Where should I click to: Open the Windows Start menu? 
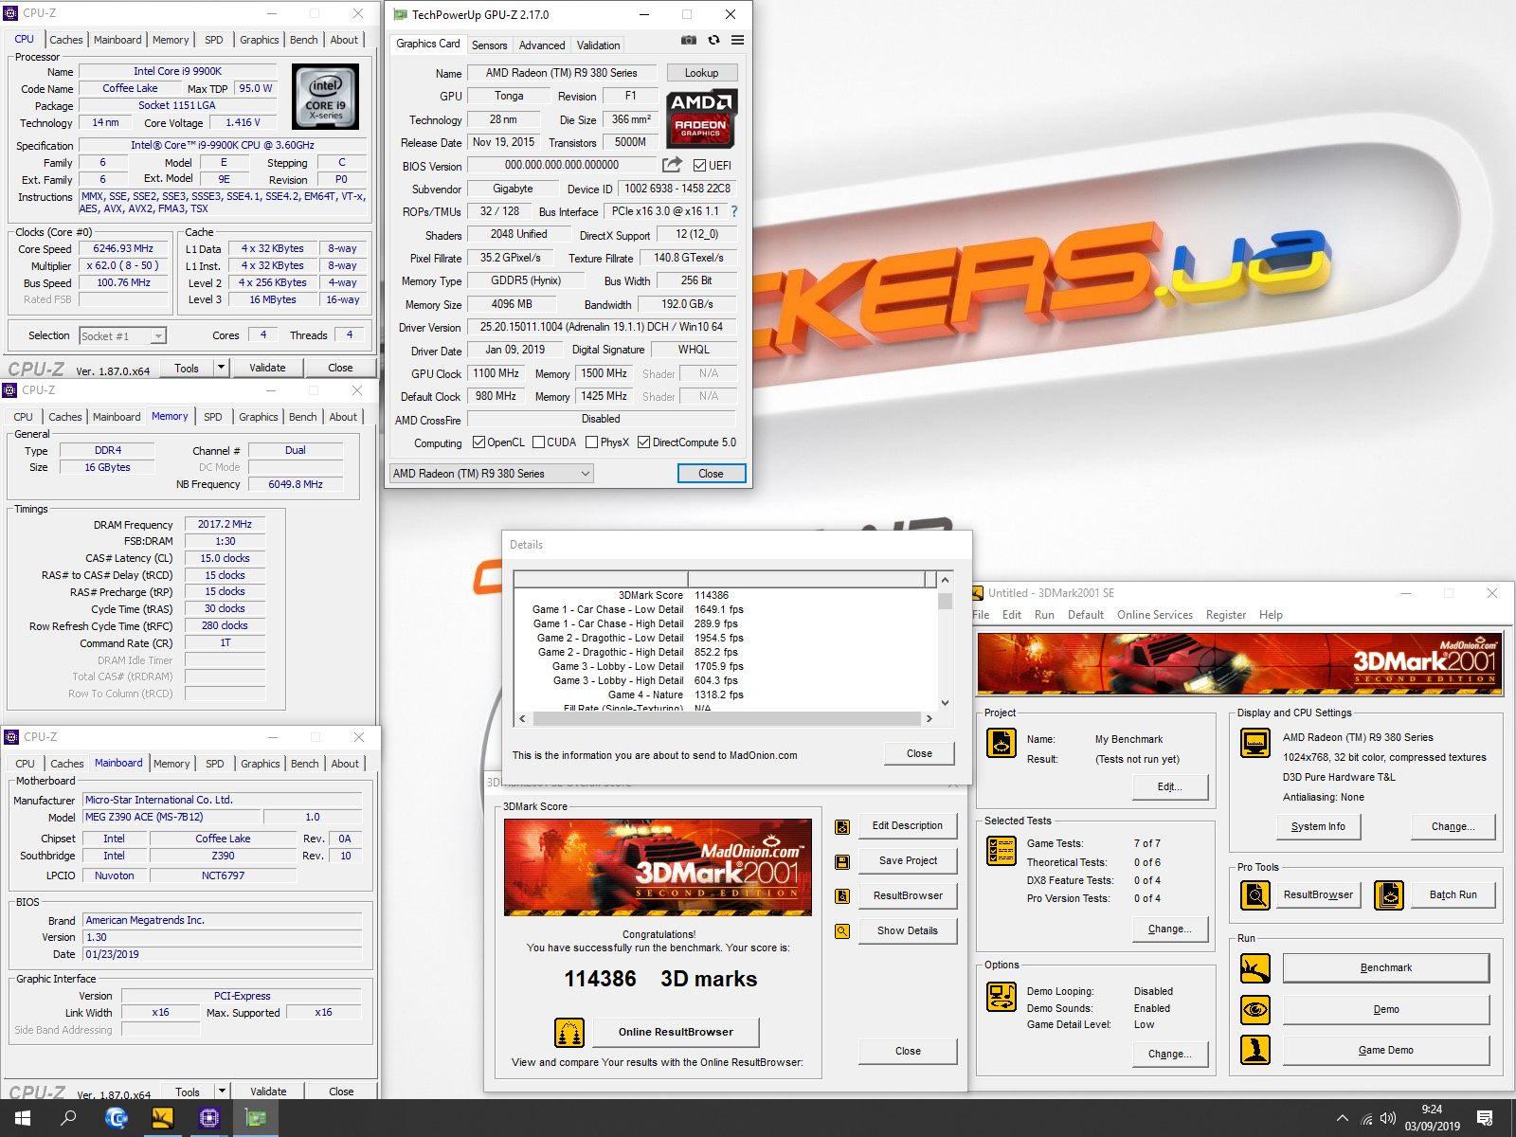click(x=23, y=1118)
